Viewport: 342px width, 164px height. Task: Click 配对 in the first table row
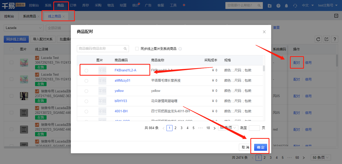pos(297,63)
